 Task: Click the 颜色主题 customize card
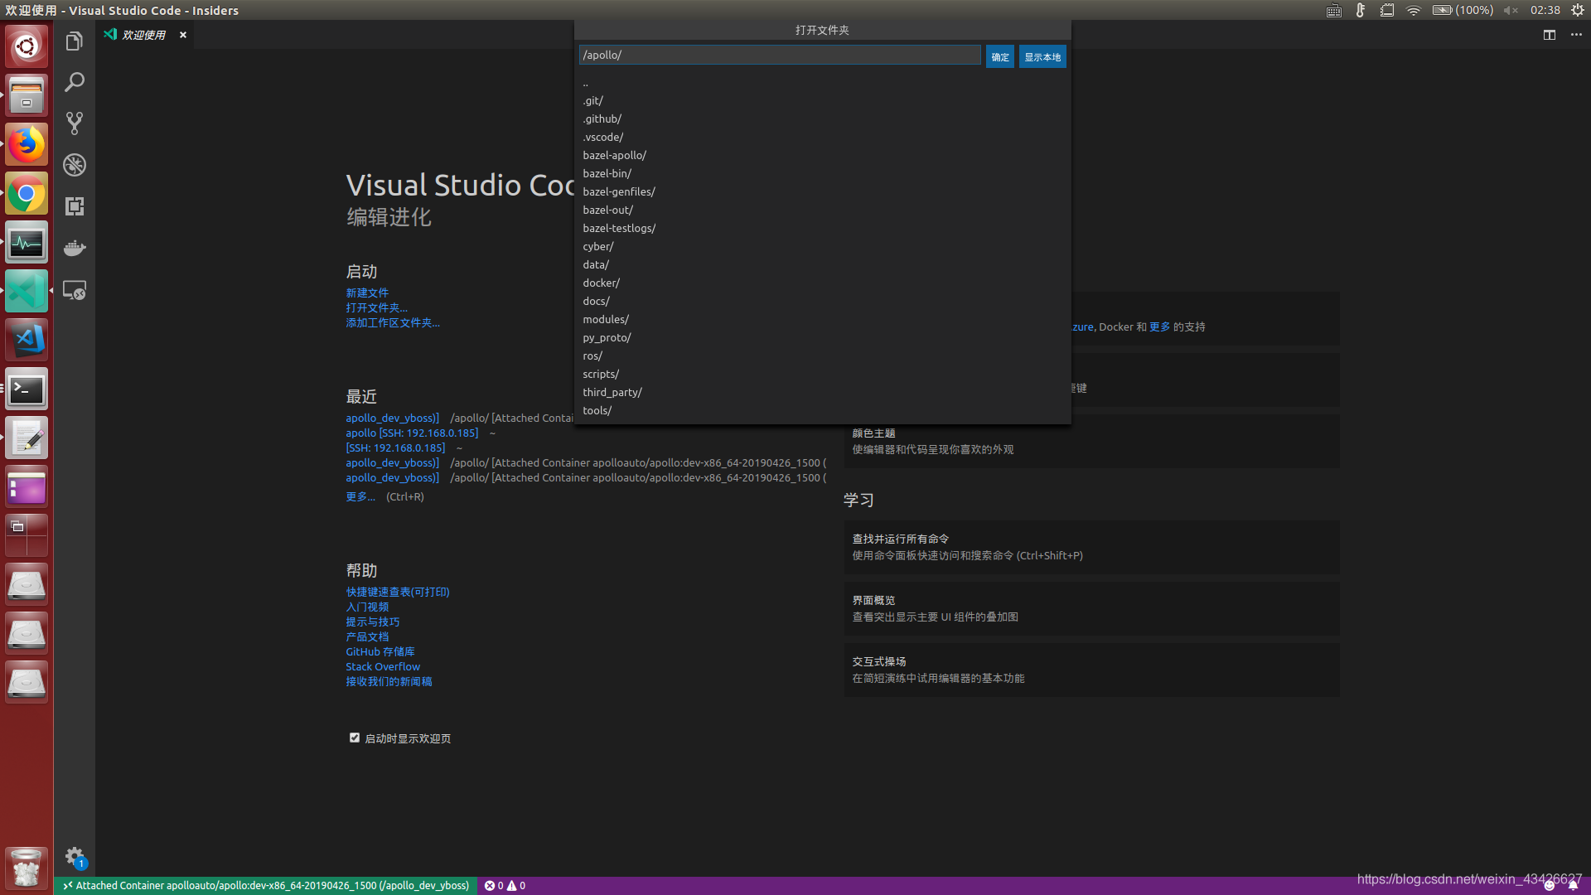point(1091,442)
